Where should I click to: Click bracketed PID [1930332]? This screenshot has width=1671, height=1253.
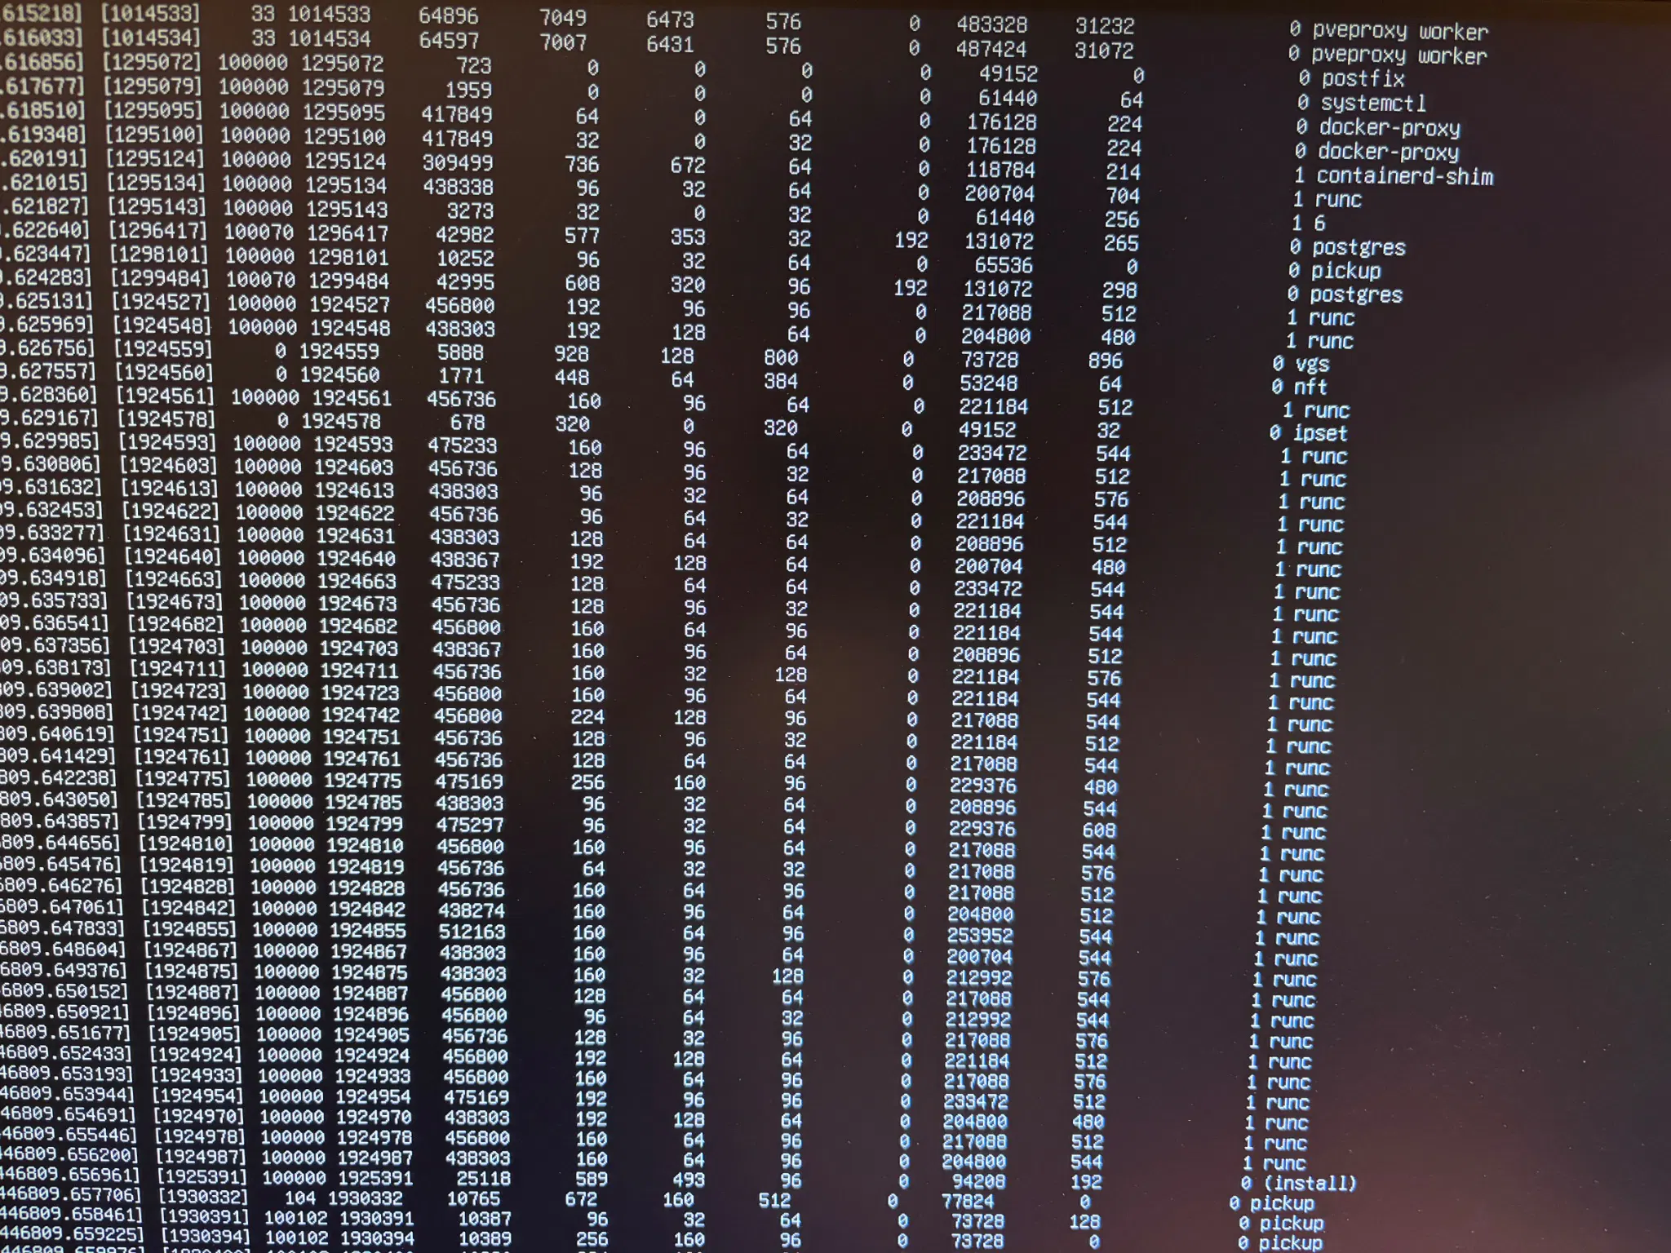click(x=202, y=1198)
